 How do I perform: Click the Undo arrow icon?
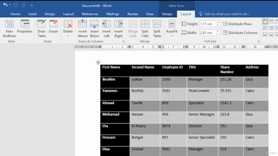[x=5, y=5]
